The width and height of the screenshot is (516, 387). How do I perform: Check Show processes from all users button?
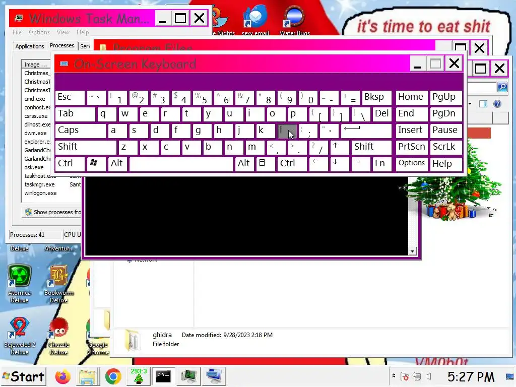coord(52,212)
